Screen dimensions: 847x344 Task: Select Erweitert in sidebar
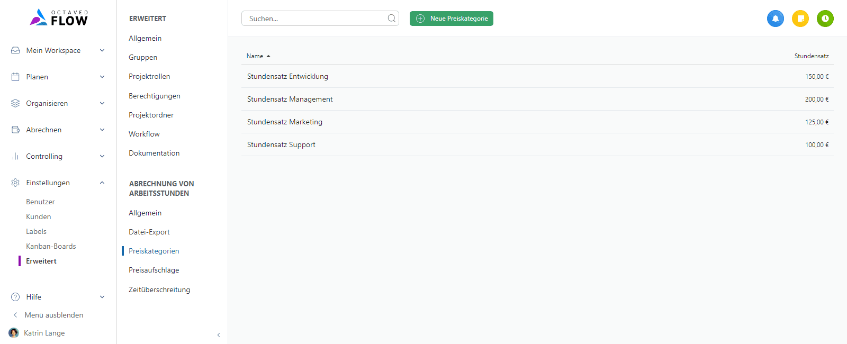point(41,261)
